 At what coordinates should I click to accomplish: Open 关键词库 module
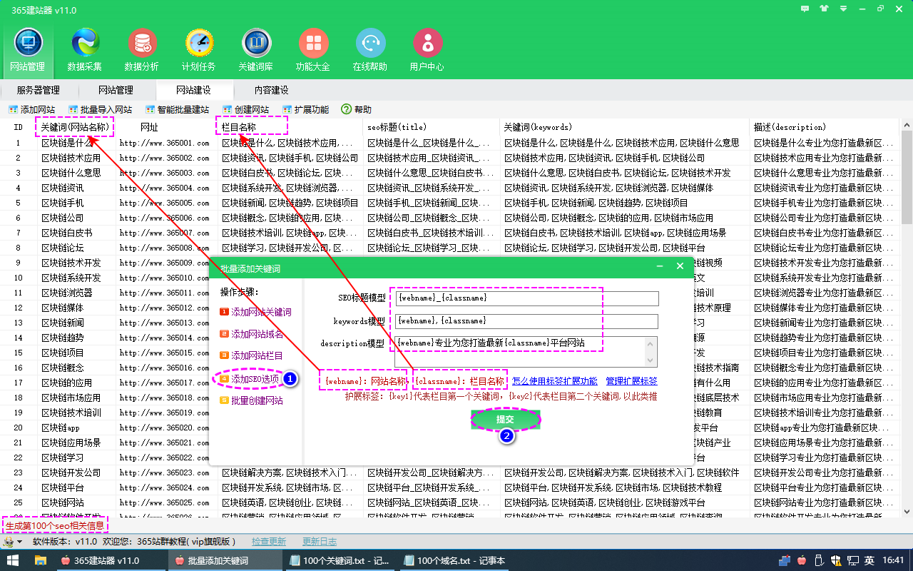click(x=256, y=50)
